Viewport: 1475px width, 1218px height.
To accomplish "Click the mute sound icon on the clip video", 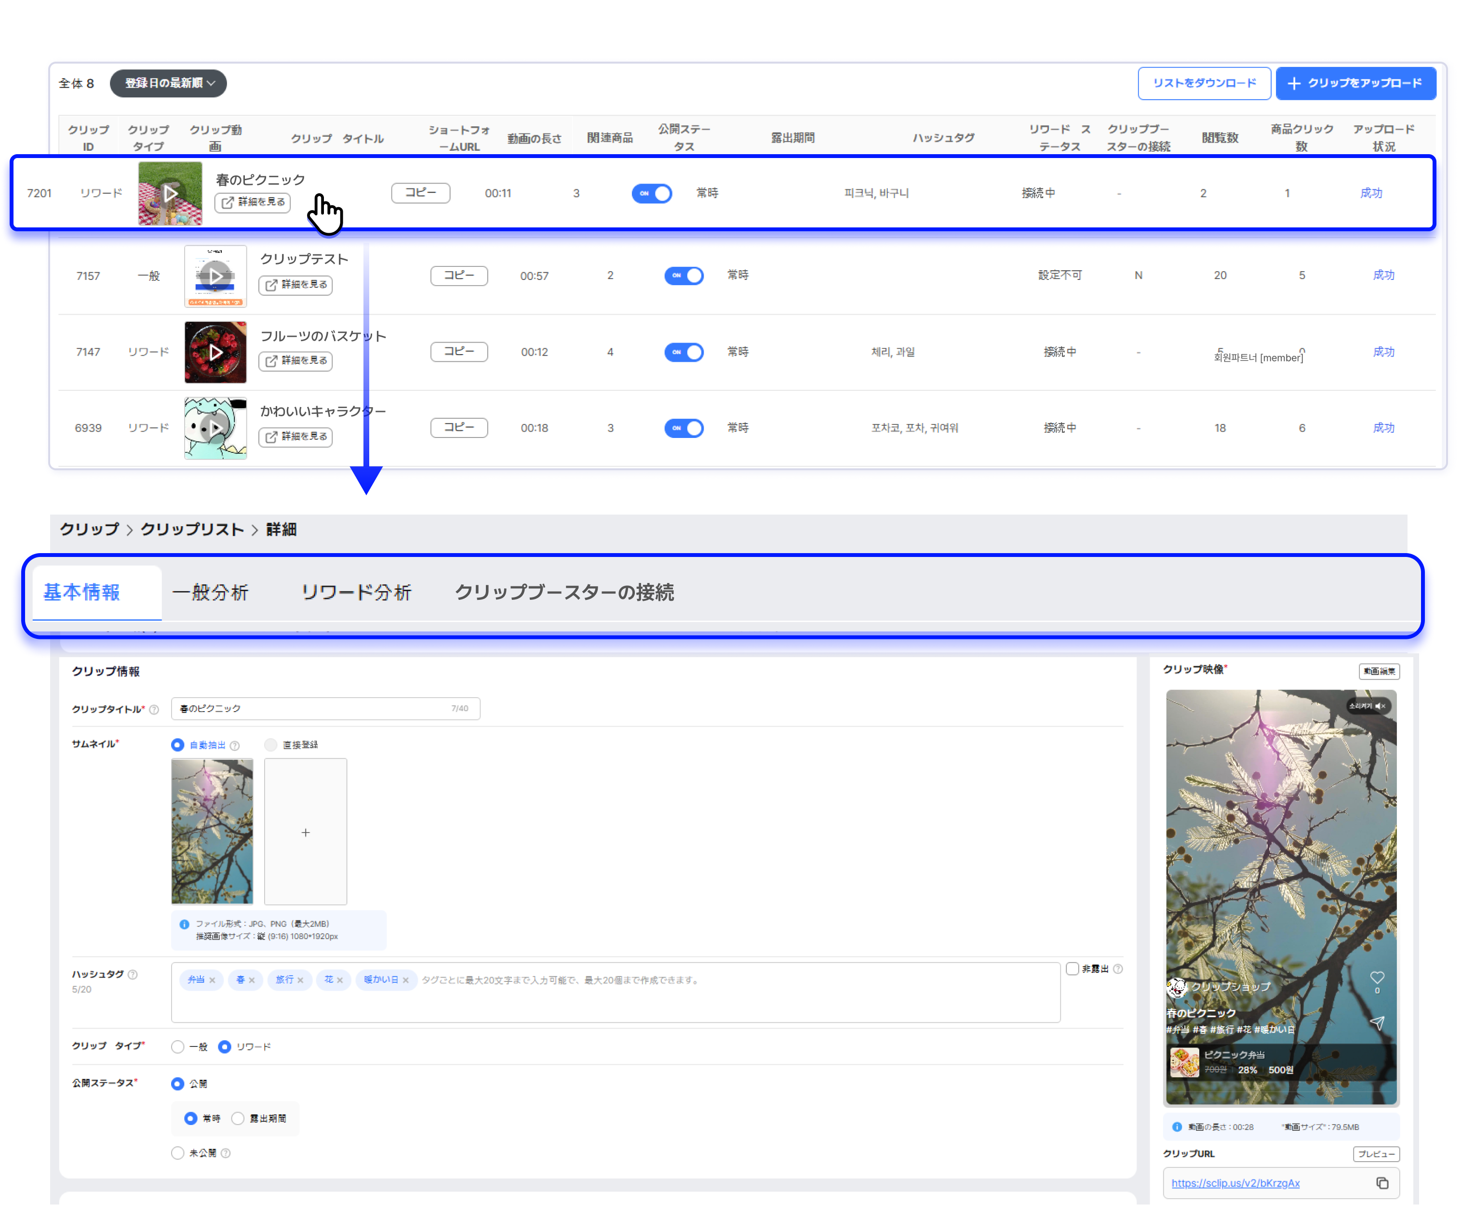I will tap(1380, 706).
